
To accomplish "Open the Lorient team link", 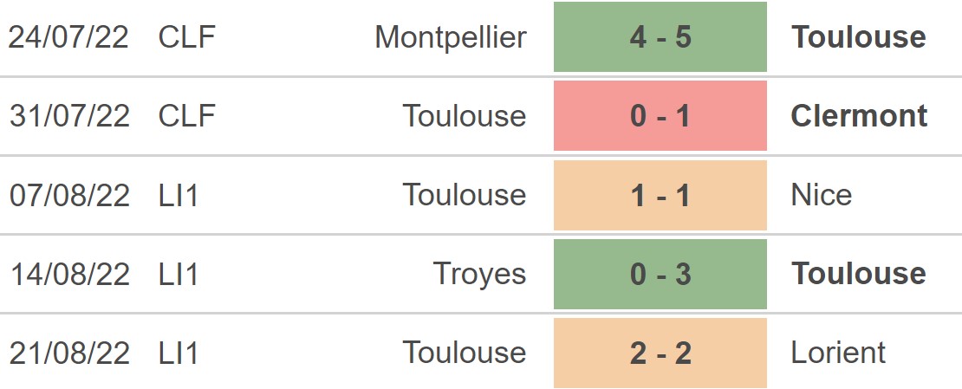I will point(838,353).
